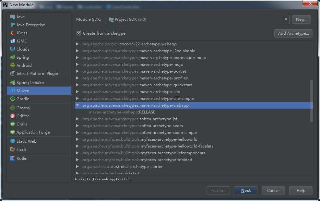Click the archetype list vertical scrollbar
The height and width of the screenshot is (201, 320).
312,101
